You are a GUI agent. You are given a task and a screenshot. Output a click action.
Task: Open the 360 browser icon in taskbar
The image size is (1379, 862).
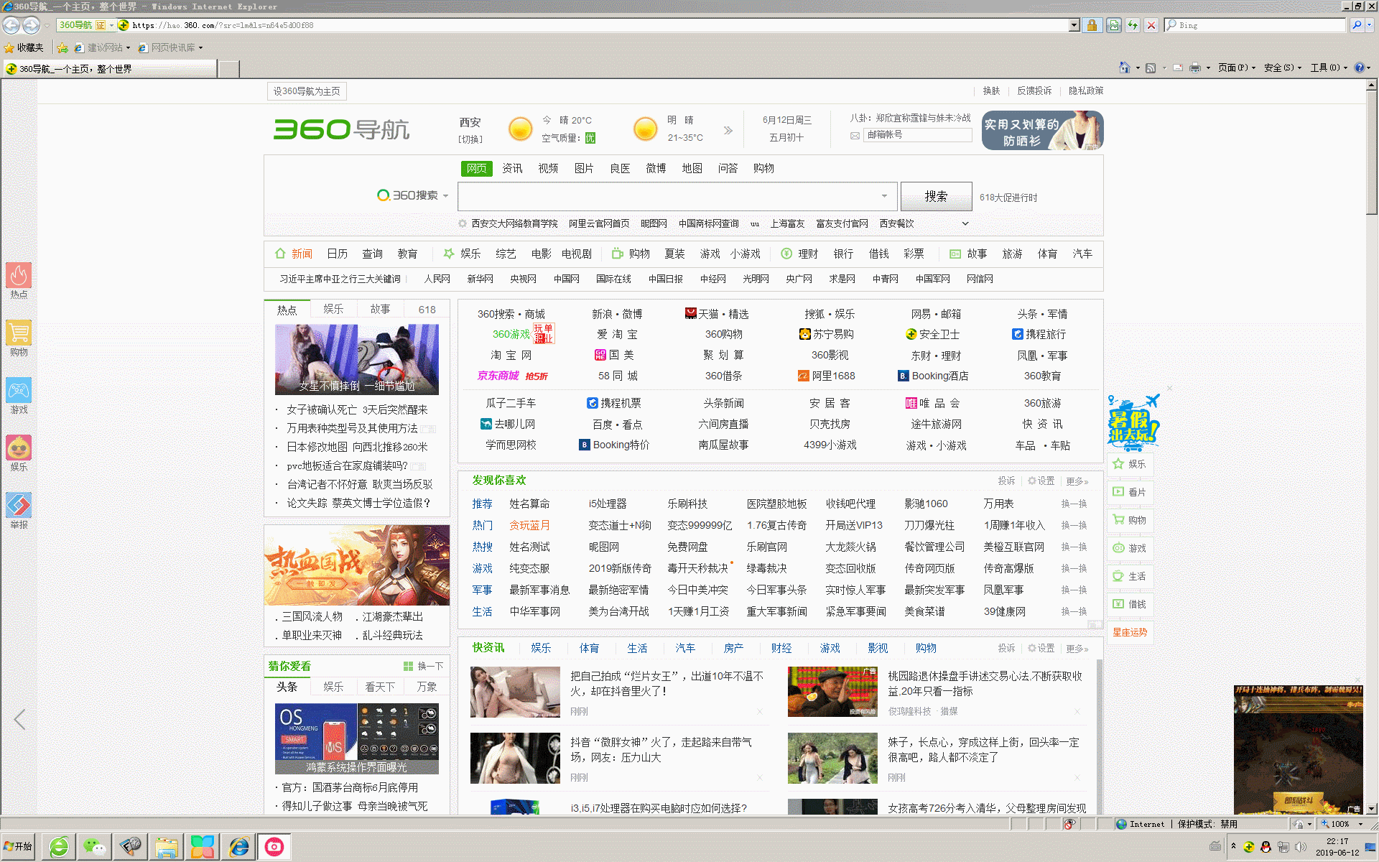59,847
